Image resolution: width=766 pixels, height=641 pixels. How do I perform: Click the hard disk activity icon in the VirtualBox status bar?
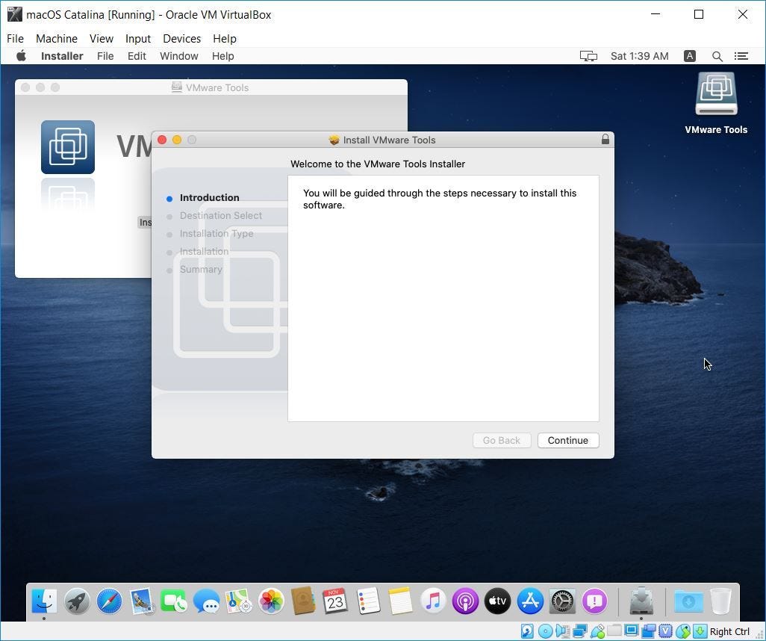coord(527,631)
